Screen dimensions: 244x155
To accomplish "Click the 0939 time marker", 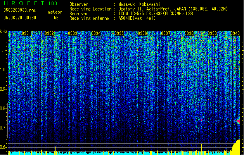I will 212,33.
